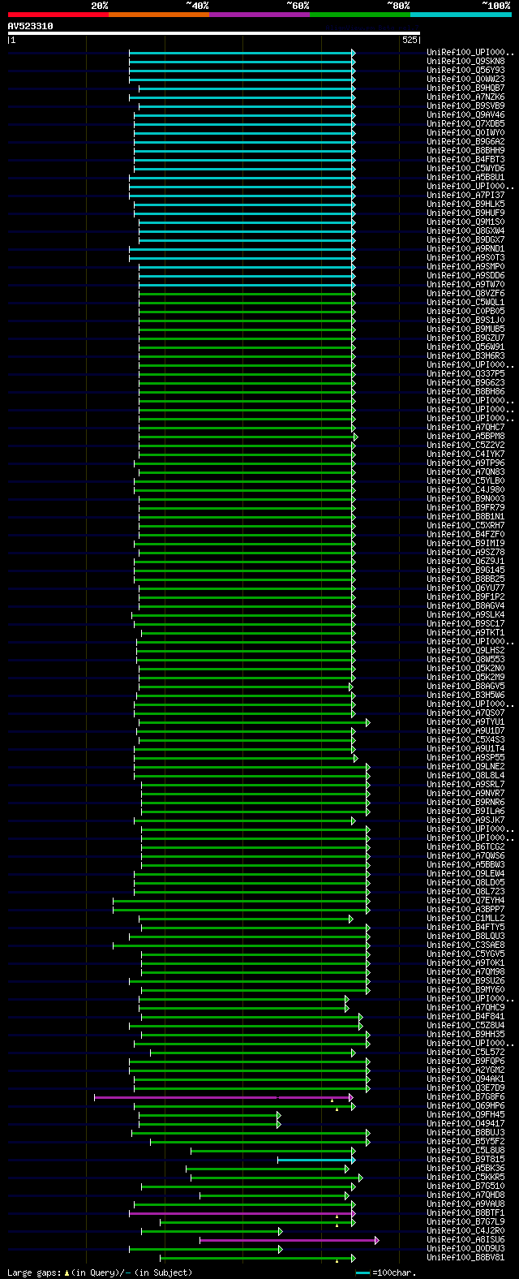Select hit label UniRef100_A5B8U1
The height and width of the screenshot is (1279, 519).
point(465,177)
